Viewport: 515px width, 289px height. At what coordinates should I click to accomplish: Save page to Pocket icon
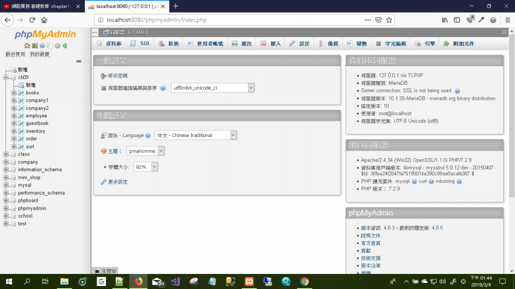(x=378, y=20)
